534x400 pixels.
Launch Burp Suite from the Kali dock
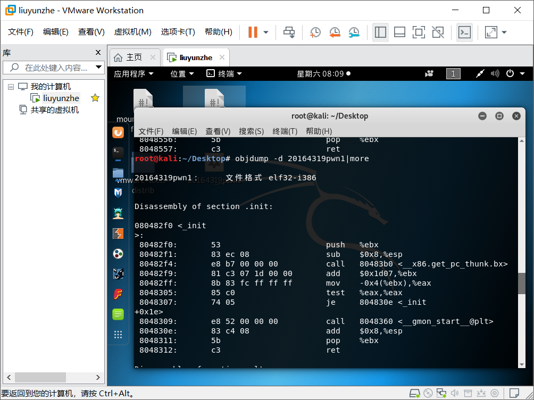coord(118,234)
